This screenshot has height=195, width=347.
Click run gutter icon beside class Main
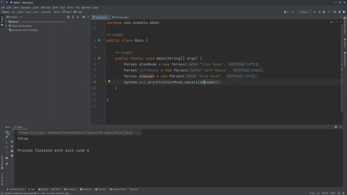[99, 41]
